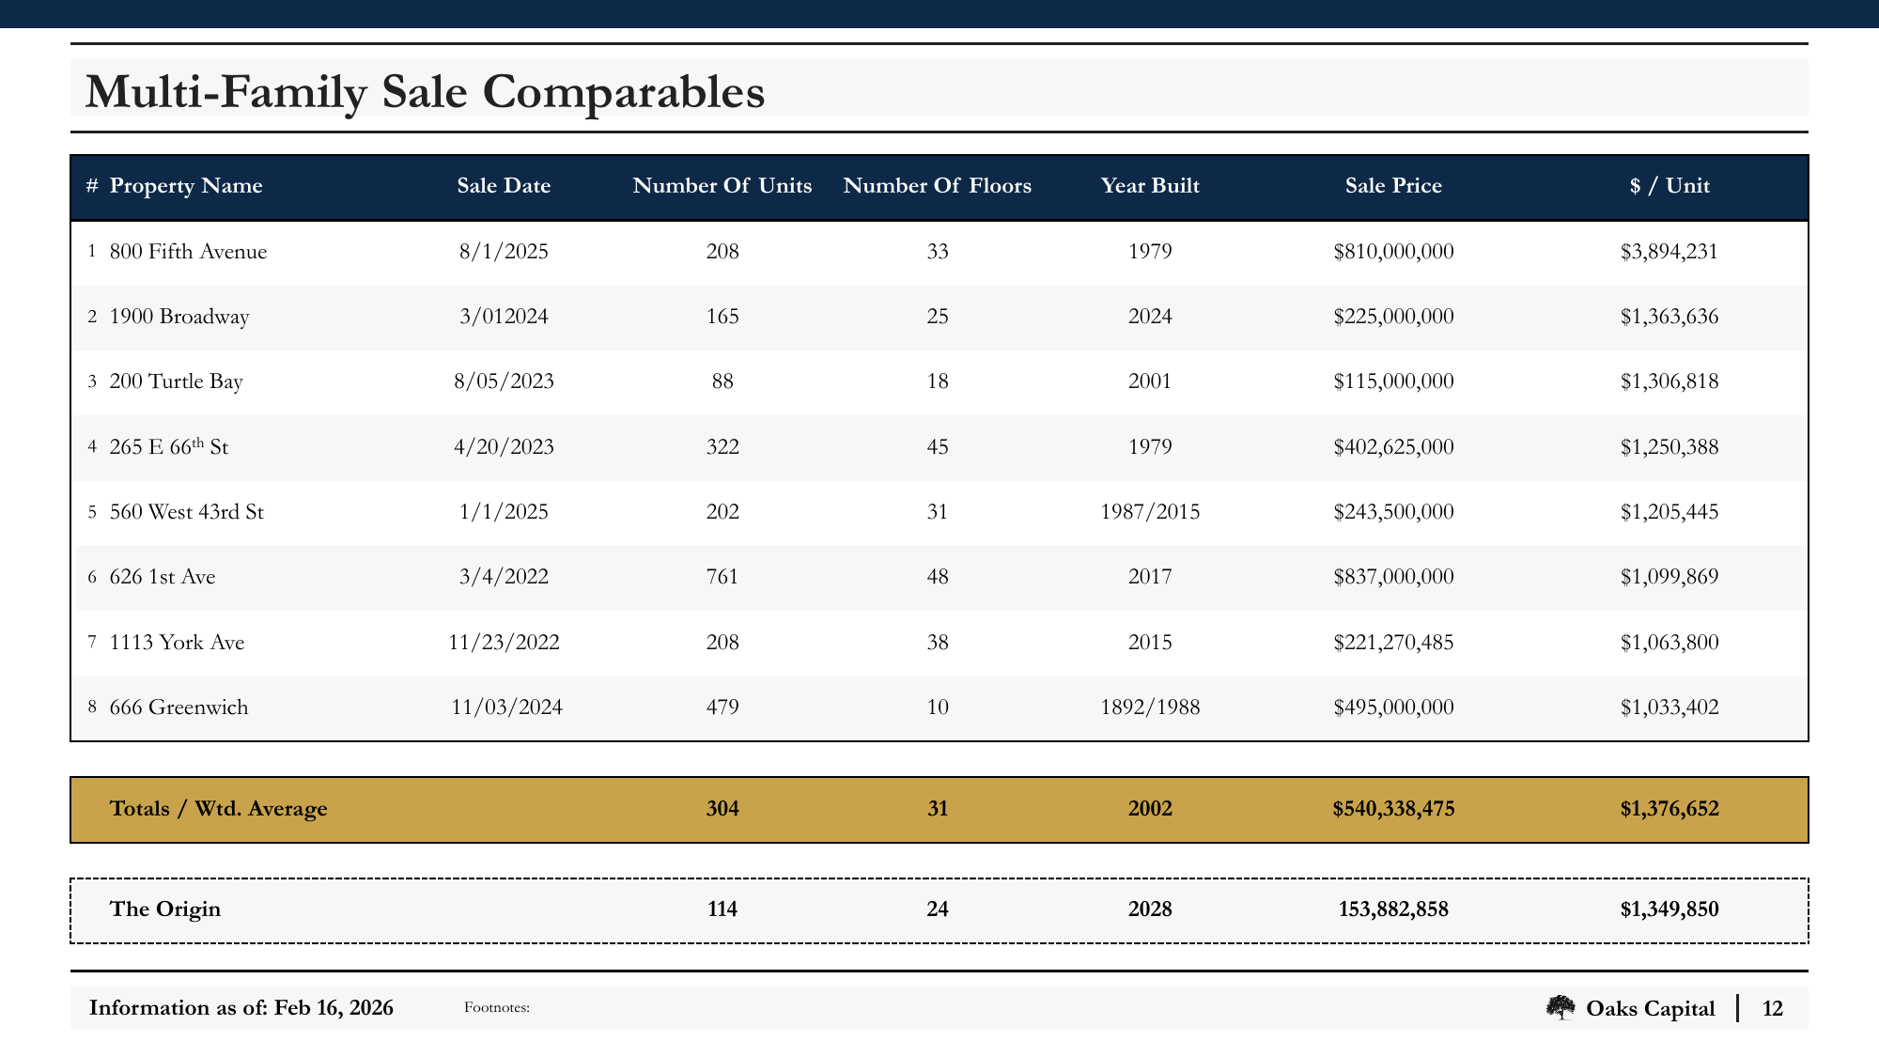Click sale date 4/20/2023

pyautogui.click(x=504, y=446)
